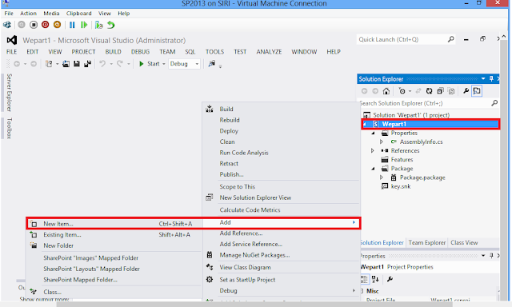The width and height of the screenshot is (512, 307).
Task: Choose Add Reference from context menu
Action: (x=241, y=233)
